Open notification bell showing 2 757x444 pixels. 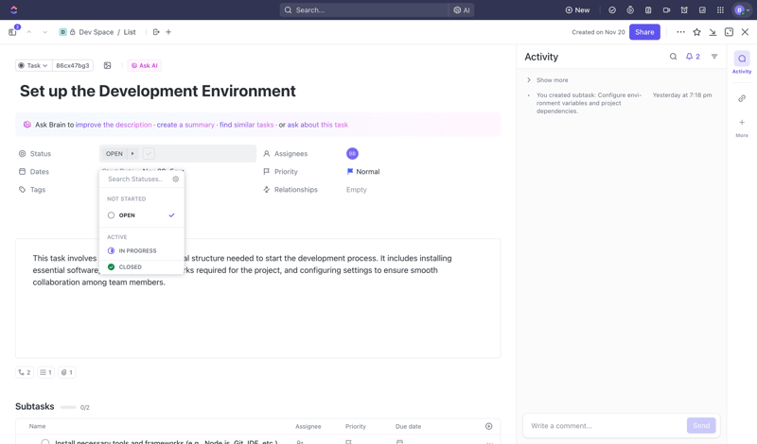693,57
